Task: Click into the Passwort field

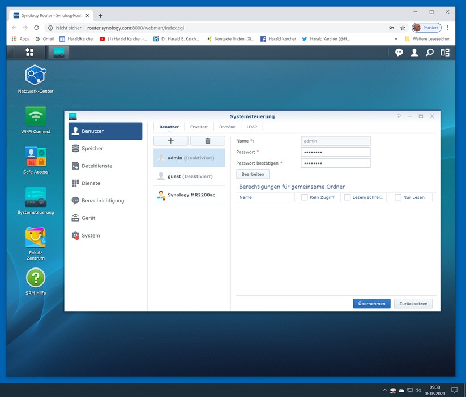Action: click(x=335, y=152)
